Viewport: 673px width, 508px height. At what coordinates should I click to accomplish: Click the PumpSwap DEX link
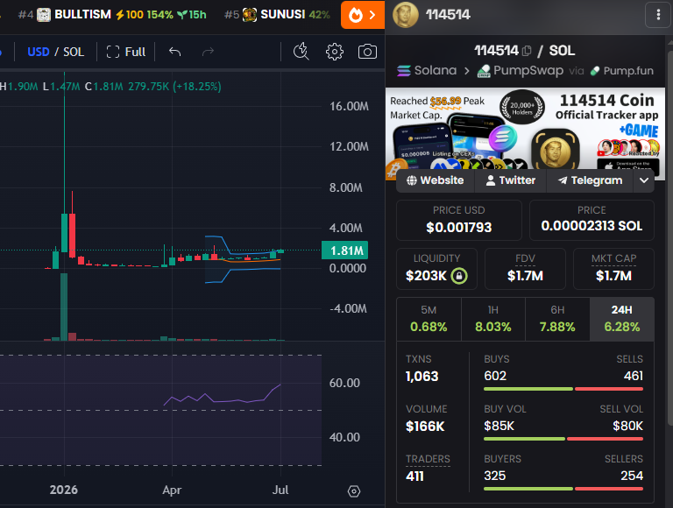(521, 70)
